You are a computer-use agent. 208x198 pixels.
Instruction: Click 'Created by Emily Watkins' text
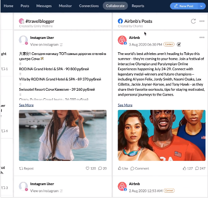[36, 26]
